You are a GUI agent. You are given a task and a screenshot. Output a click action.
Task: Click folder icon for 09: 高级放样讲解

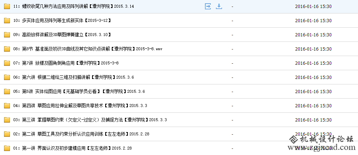click(x=7, y=35)
